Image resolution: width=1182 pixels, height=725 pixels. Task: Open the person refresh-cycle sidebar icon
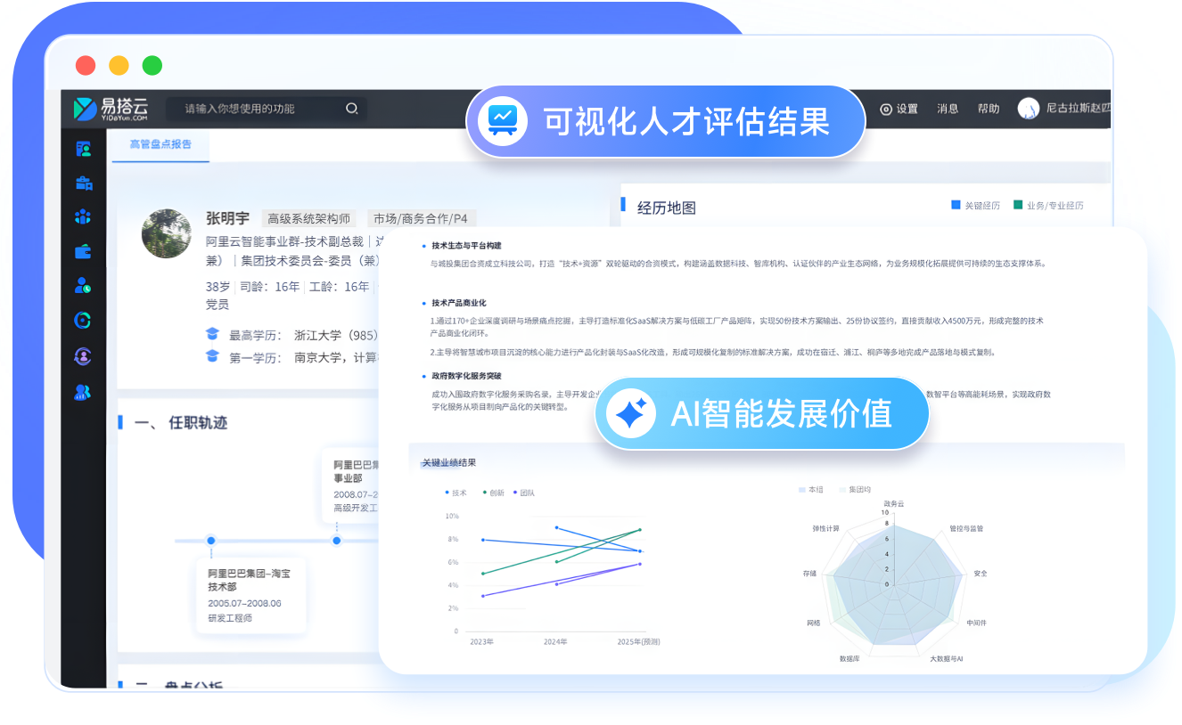pos(84,356)
